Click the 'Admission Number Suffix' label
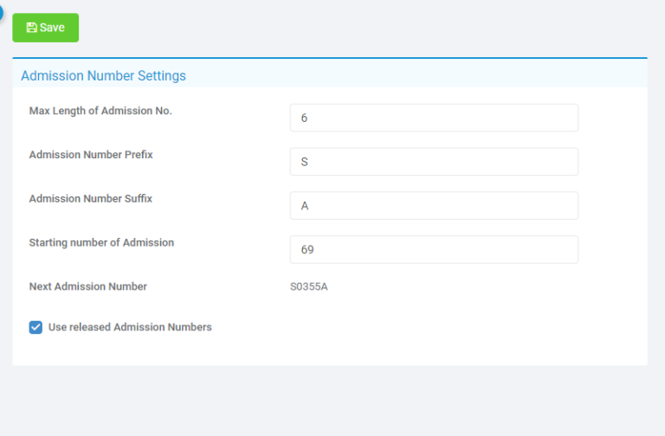This screenshot has height=436, width=665. pyautogui.click(x=91, y=198)
